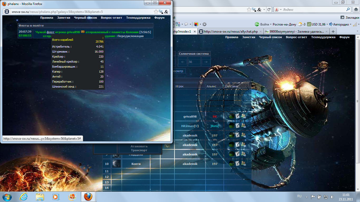Viewport: 360px width, 202px height.
Task: Click the message envelope icon next to griva898
Action: coord(83,32)
